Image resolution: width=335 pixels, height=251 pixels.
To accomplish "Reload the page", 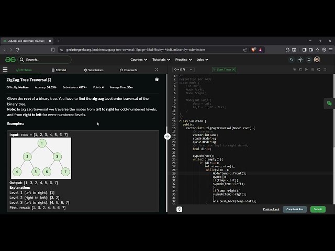I will click(17, 50).
